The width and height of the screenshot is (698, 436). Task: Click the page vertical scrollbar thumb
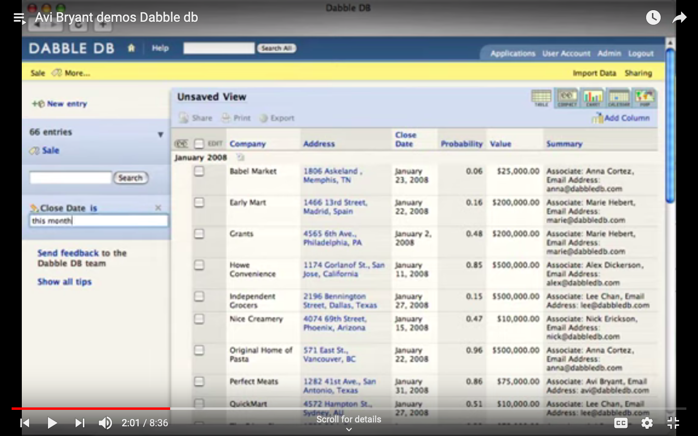[670, 126]
